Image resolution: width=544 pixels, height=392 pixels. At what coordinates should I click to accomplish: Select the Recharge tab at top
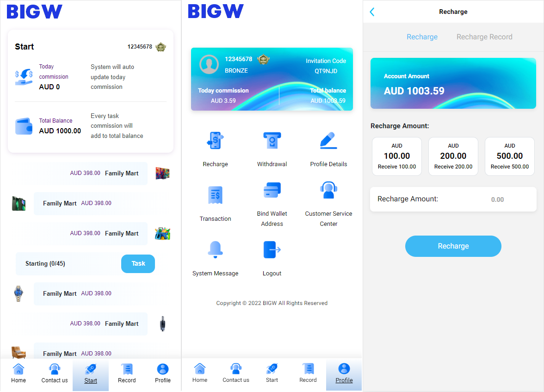coord(422,37)
